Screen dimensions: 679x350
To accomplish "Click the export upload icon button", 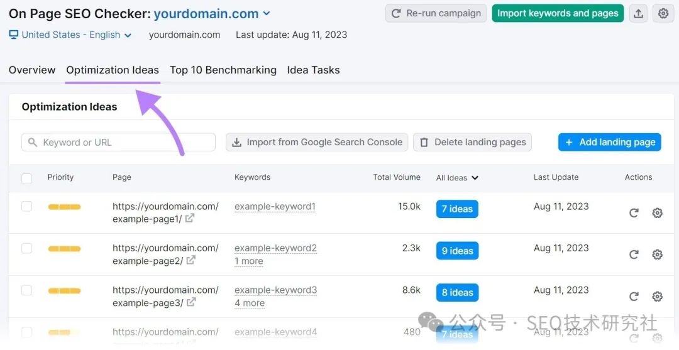I will tap(638, 13).
